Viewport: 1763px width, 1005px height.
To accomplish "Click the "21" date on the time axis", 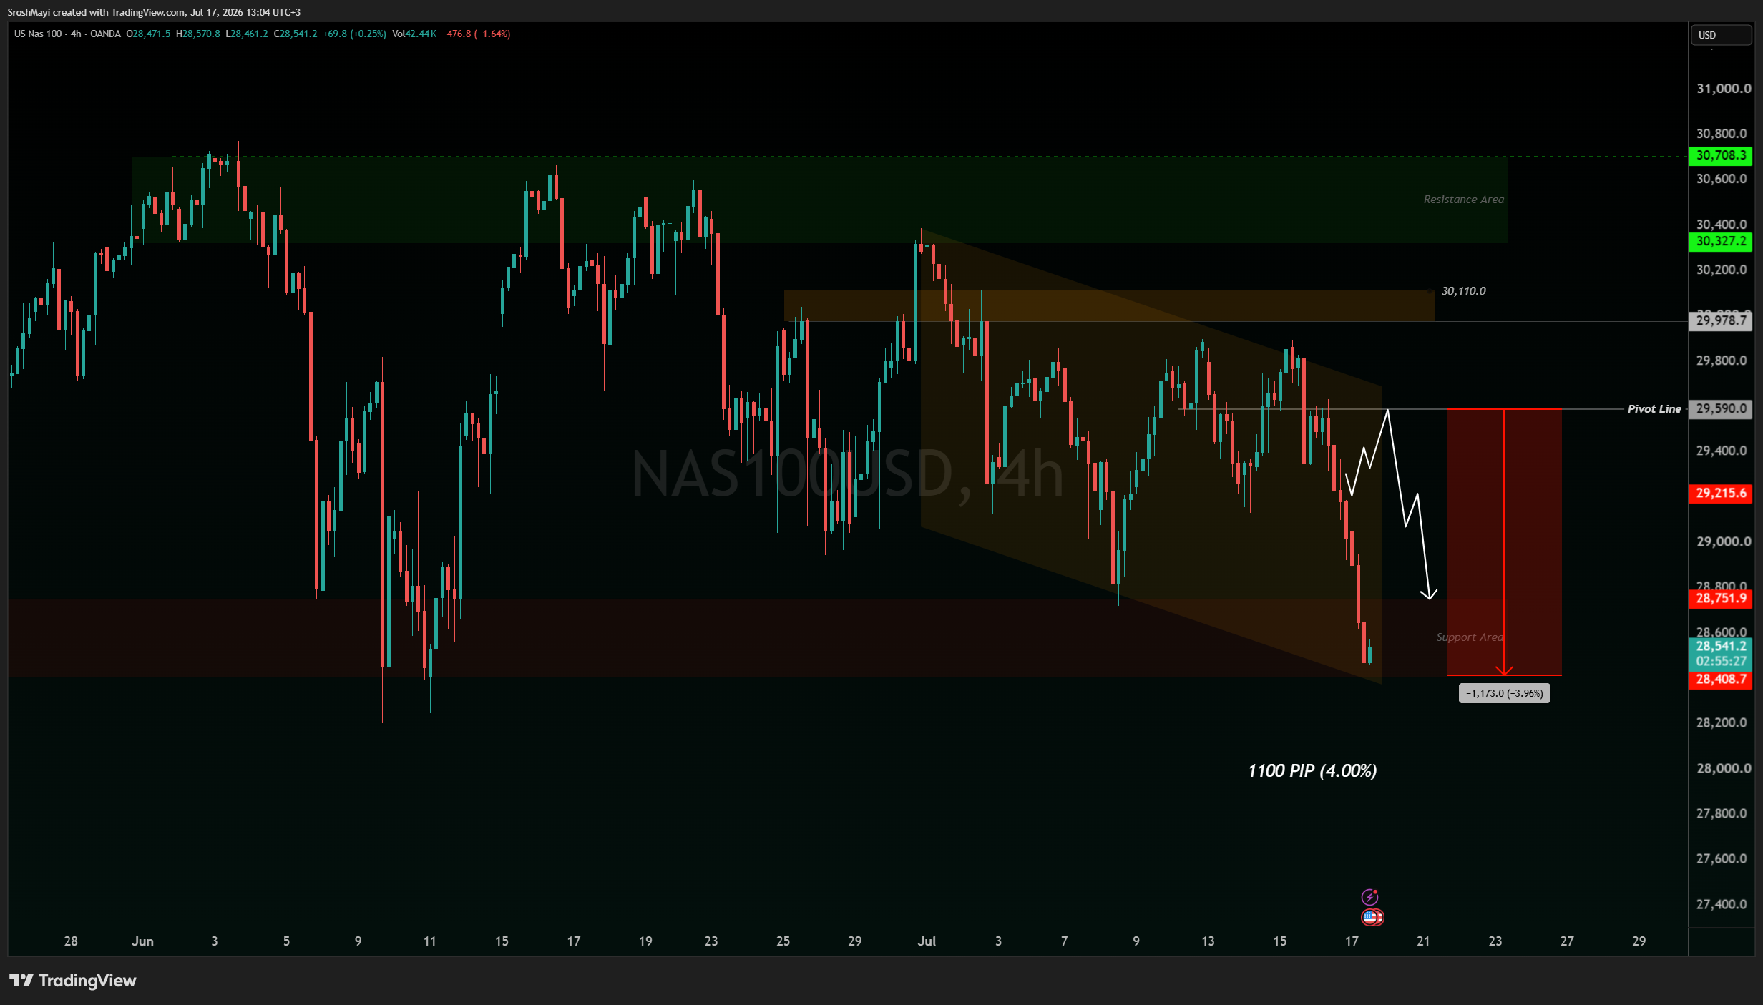I will pyautogui.click(x=1423, y=941).
